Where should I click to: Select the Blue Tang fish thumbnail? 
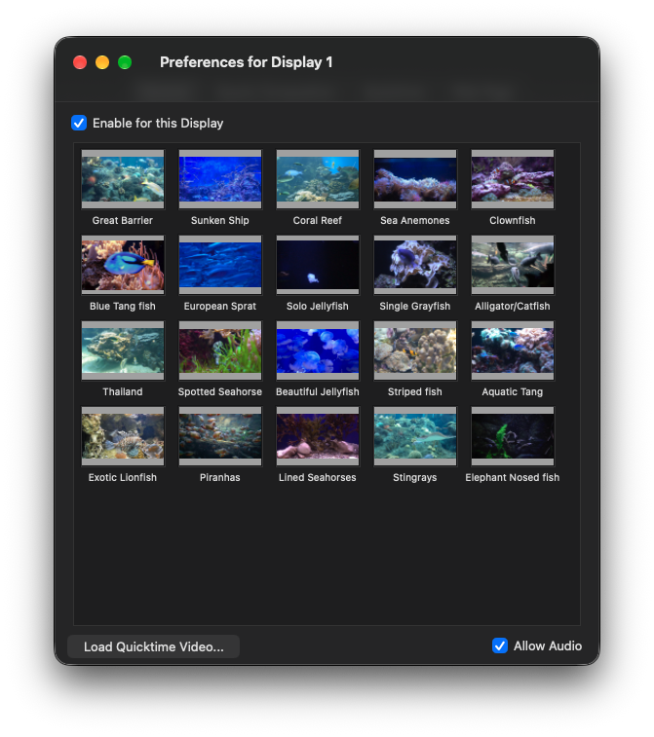pyautogui.click(x=123, y=265)
